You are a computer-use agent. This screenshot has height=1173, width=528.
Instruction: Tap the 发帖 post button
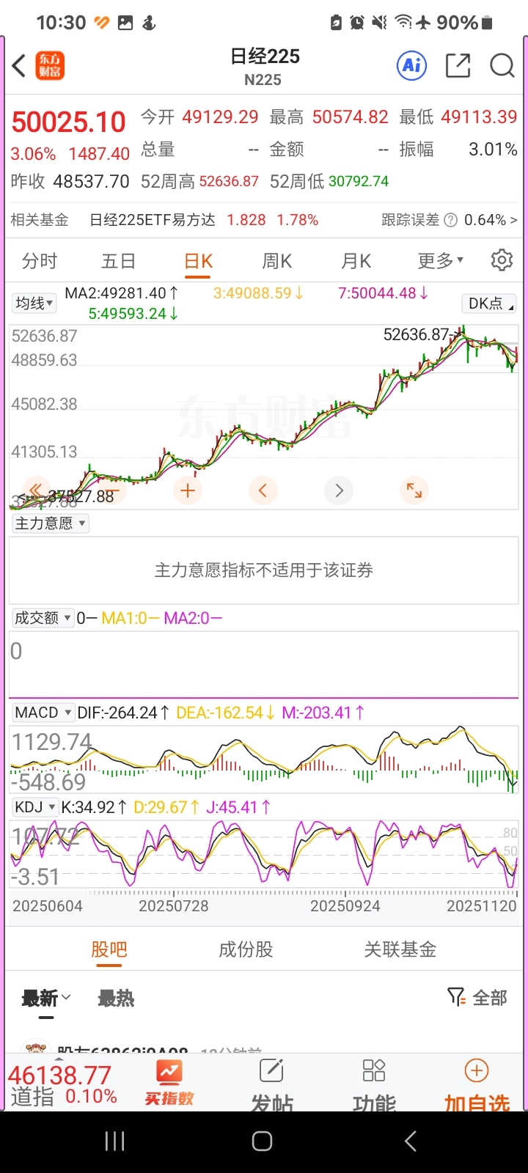click(x=271, y=1082)
